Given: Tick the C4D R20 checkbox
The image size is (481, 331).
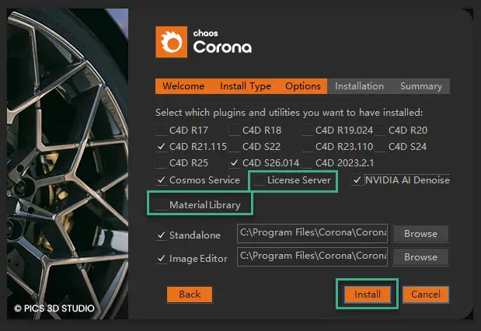Looking at the screenshot, I should 380,130.
